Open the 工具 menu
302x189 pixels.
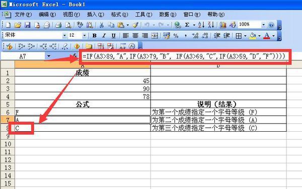pos(143,15)
